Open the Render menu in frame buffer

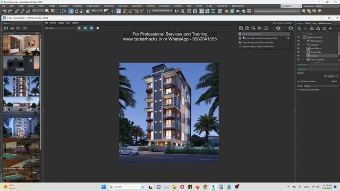pyautogui.click(x=53, y=23)
